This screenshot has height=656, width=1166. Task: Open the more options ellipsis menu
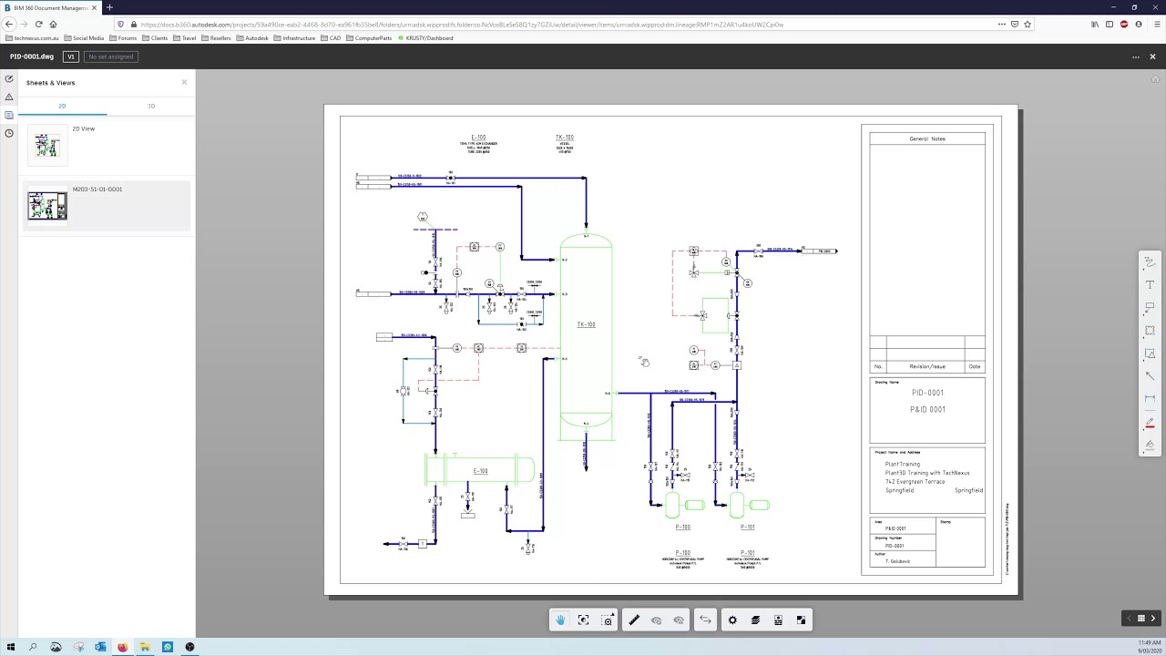pos(1135,56)
